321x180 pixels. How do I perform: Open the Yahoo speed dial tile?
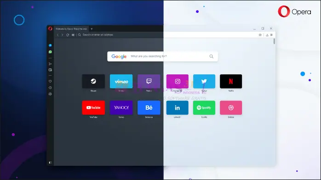pos(121,107)
